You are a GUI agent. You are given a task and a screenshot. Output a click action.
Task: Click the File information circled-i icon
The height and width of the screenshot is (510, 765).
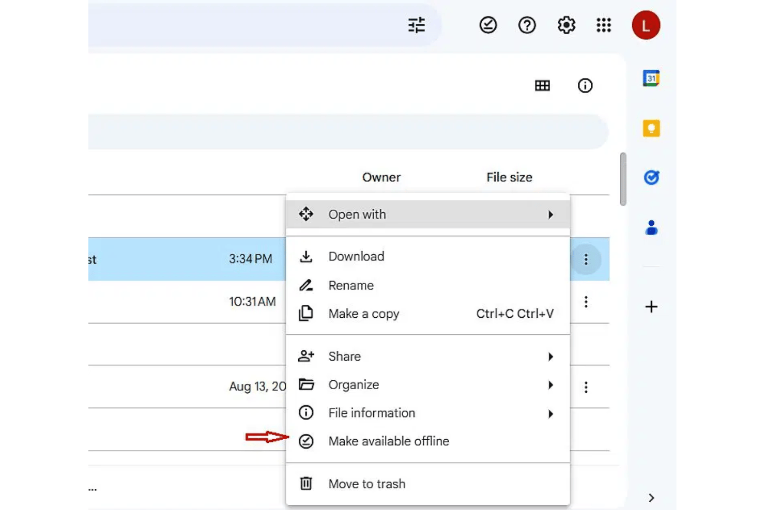click(306, 412)
